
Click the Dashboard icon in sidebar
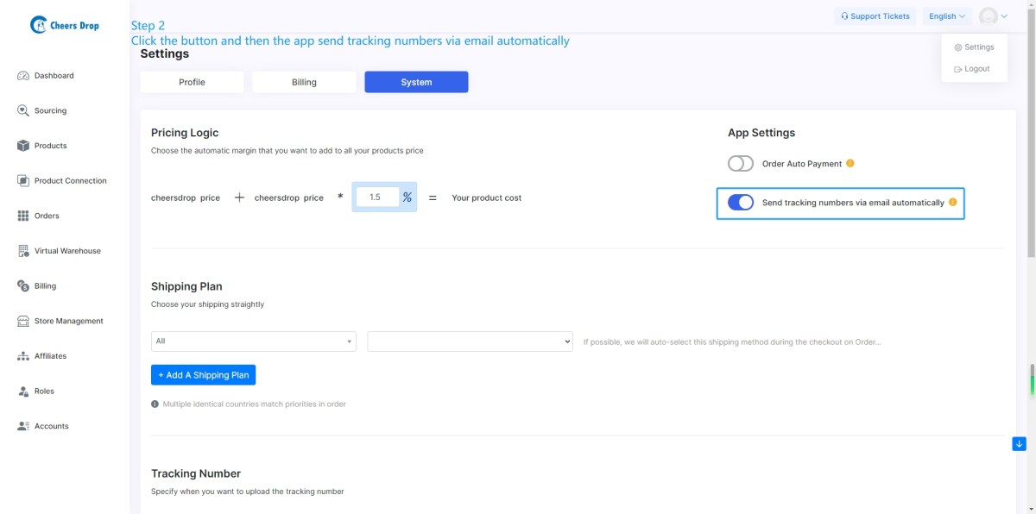[23, 76]
